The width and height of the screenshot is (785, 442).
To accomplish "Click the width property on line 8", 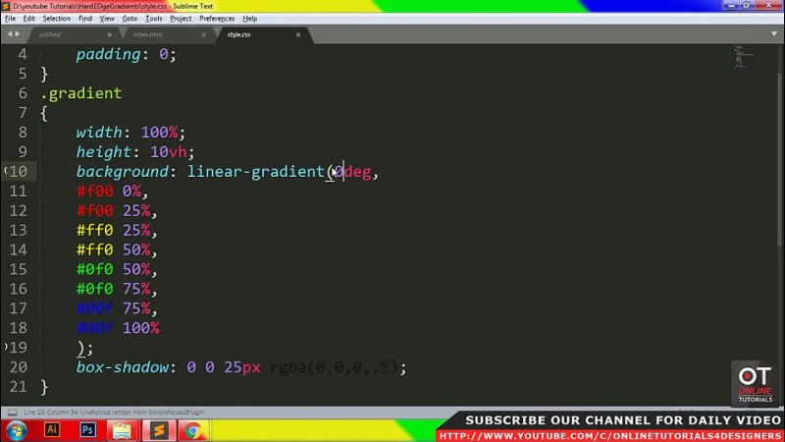I will click(x=99, y=133).
